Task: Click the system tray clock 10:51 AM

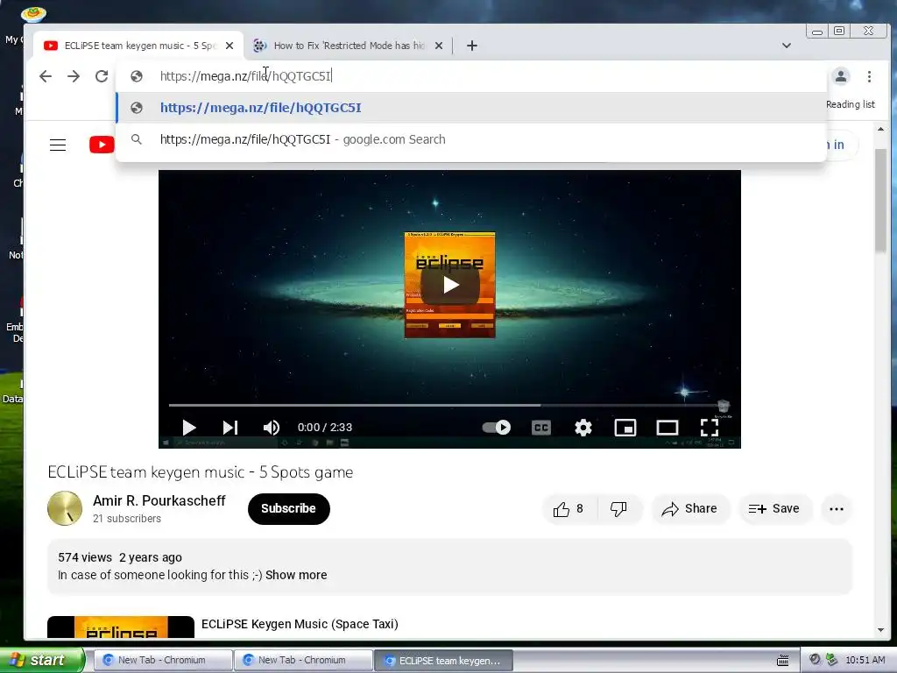Action: coord(865,660)
